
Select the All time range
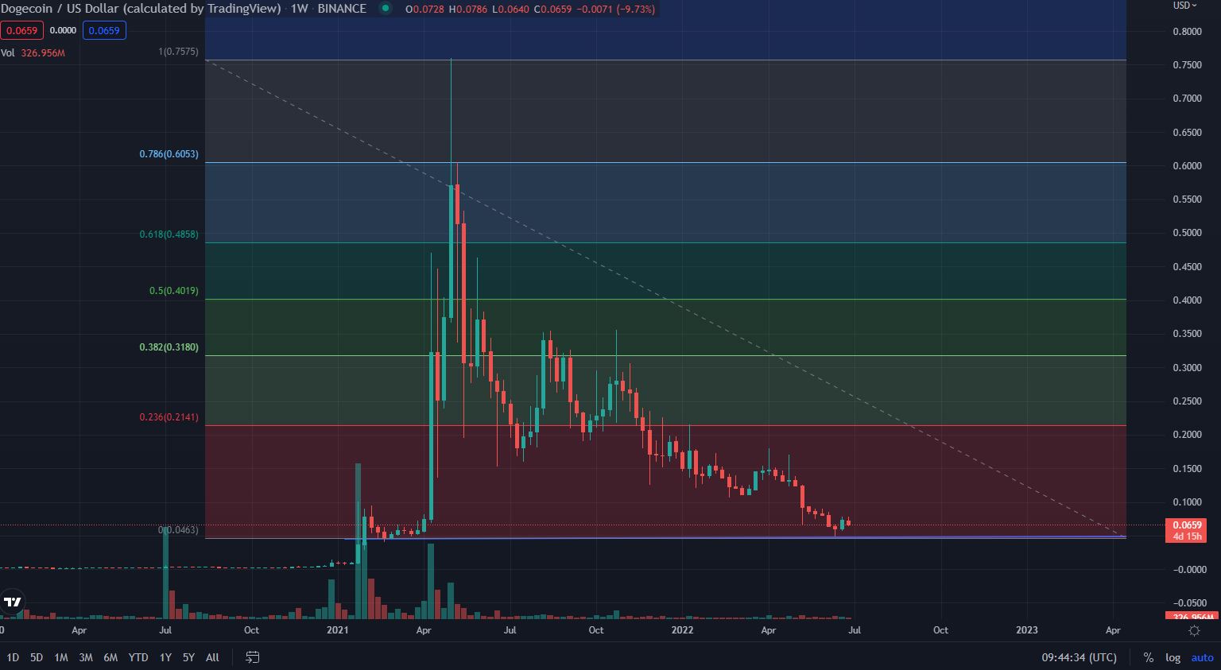212,657
